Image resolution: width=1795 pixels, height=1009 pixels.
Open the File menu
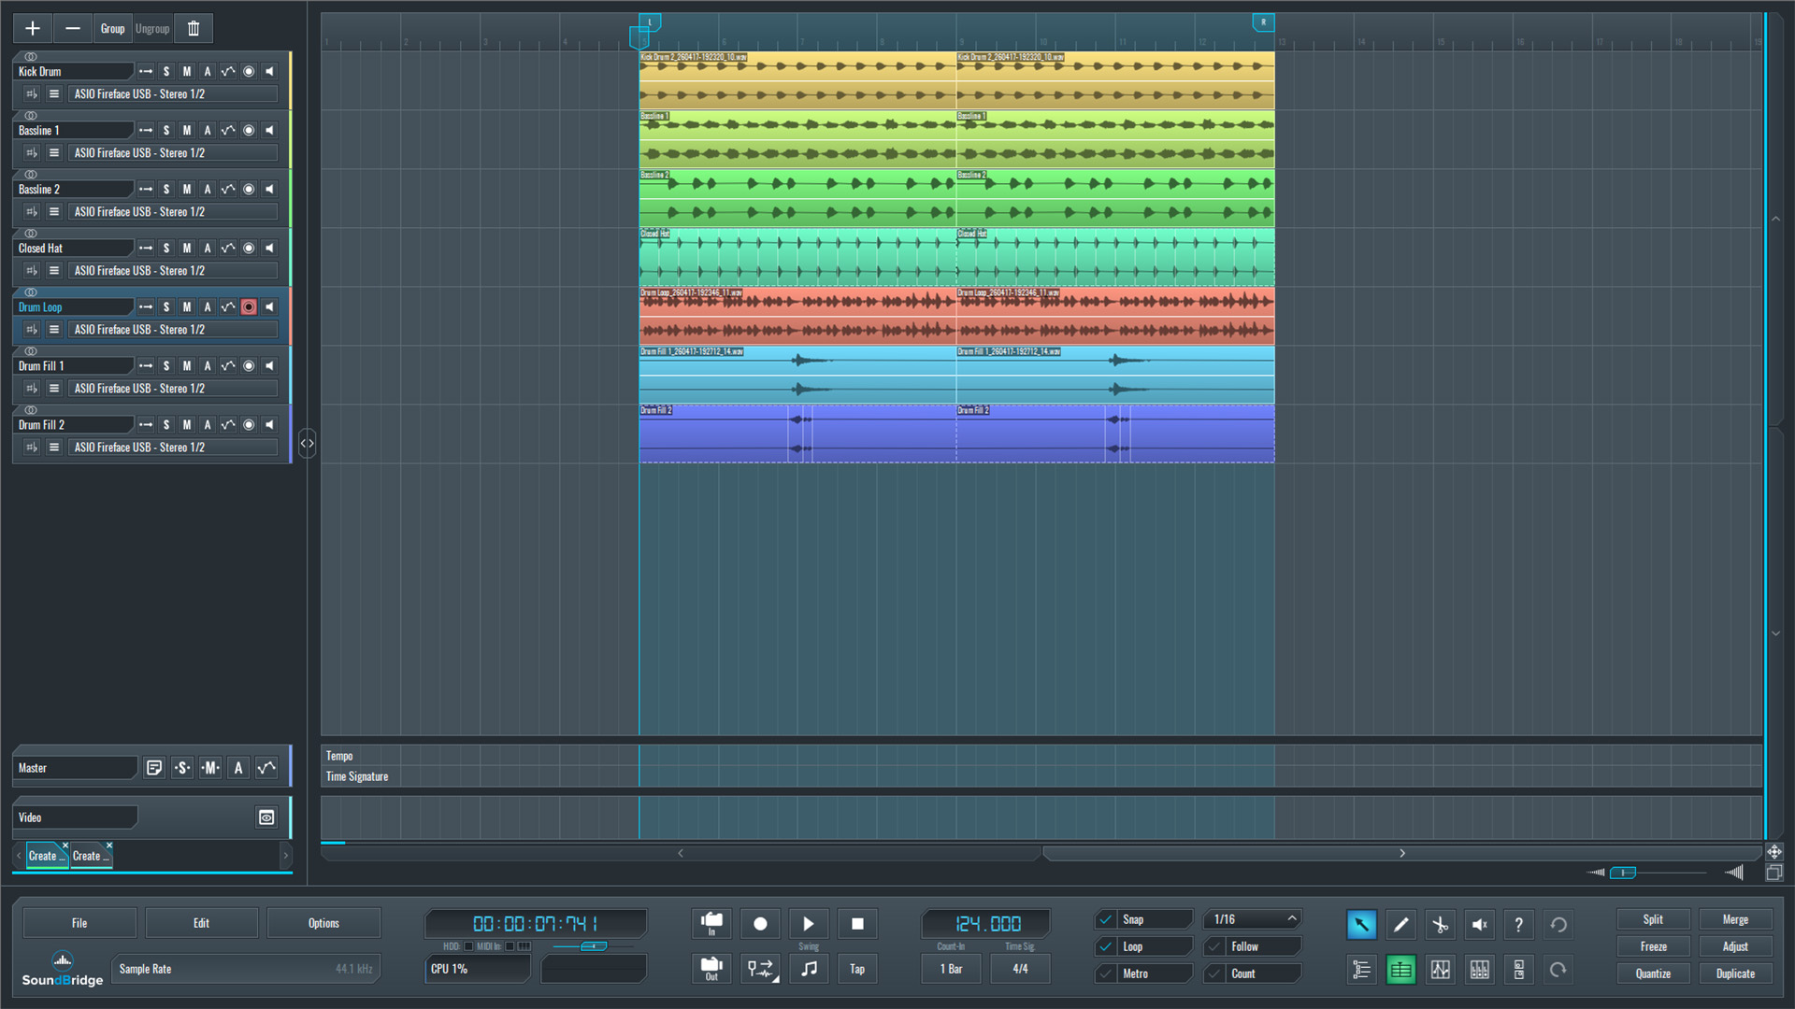(79, 923)
